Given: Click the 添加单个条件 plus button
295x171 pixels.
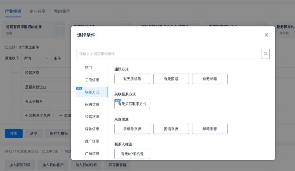Looking at the screenshot, I should coord(37,115).
